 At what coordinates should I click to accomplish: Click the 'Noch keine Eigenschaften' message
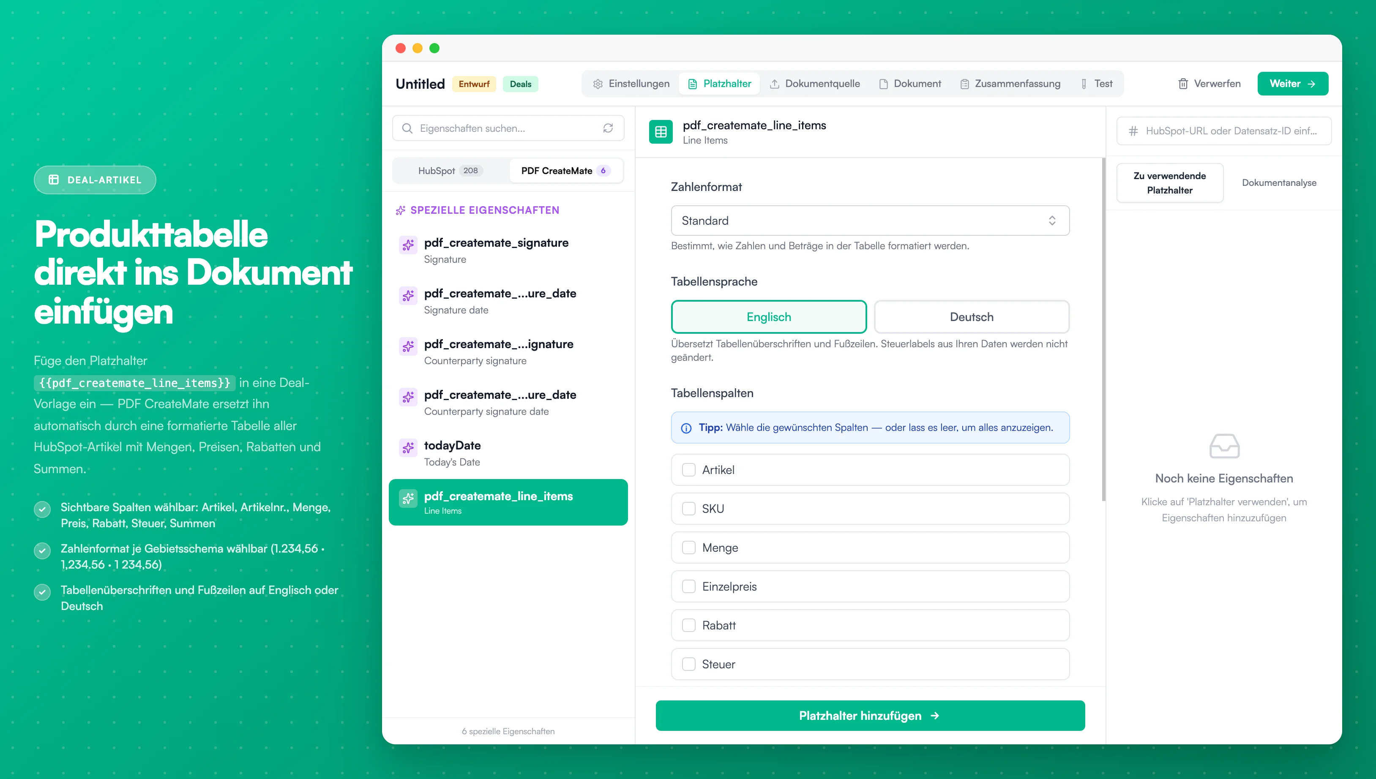coord(1224,479)
